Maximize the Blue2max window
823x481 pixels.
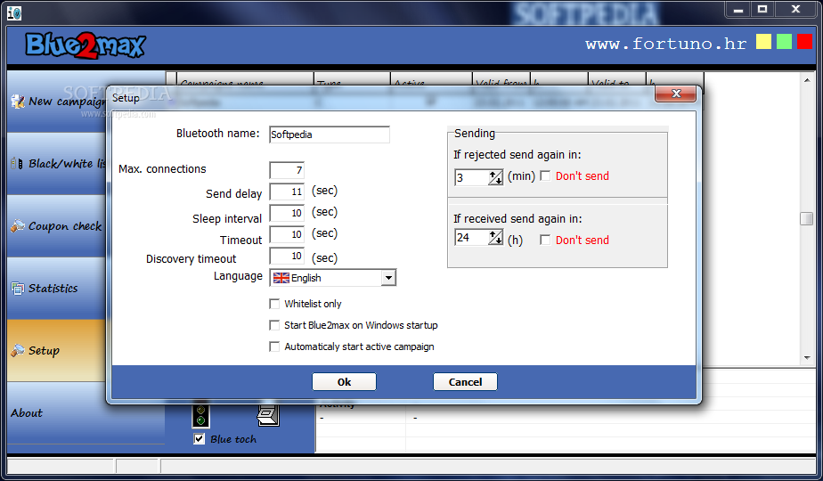tap(762, 10)
